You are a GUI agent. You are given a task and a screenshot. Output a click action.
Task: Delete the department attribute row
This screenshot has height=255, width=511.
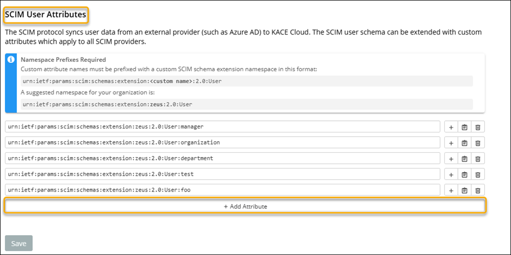(x=478, y=159)
